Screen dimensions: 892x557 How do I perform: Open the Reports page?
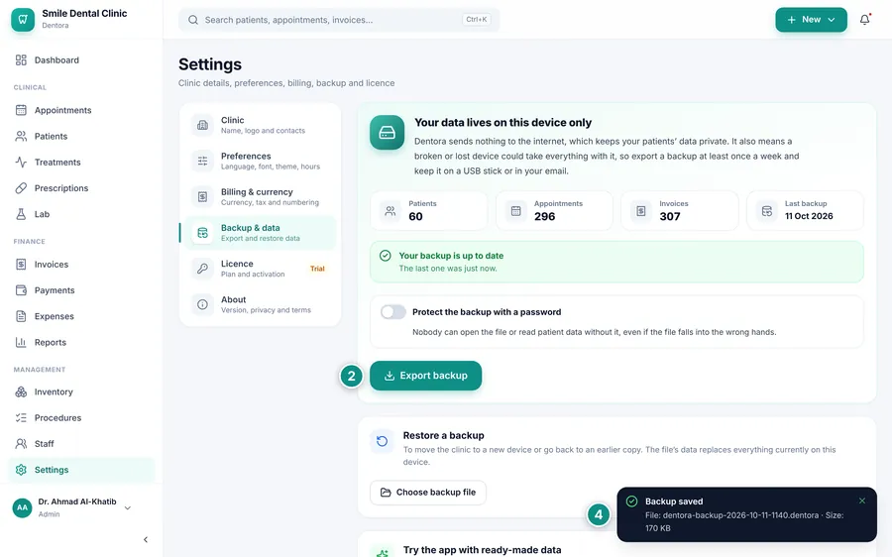(81, 342)
